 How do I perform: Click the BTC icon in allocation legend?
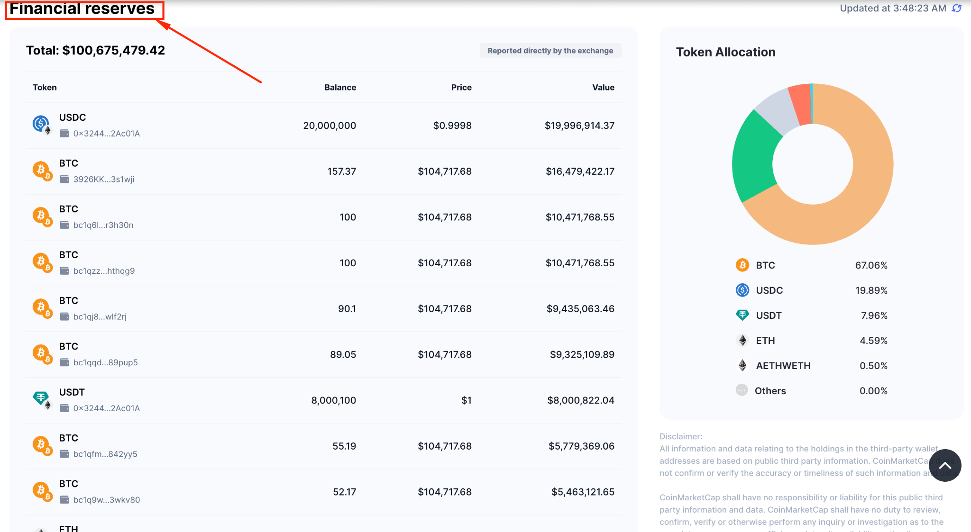coord(742,265)
